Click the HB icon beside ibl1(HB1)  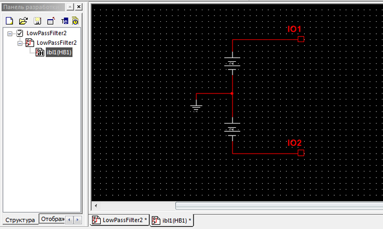click(40, 52)
